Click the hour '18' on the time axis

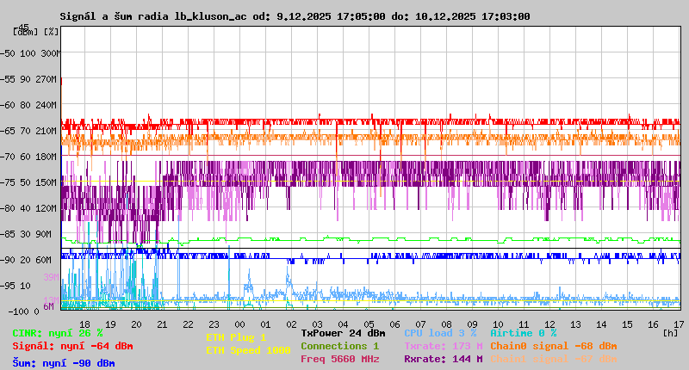point(84,324)
